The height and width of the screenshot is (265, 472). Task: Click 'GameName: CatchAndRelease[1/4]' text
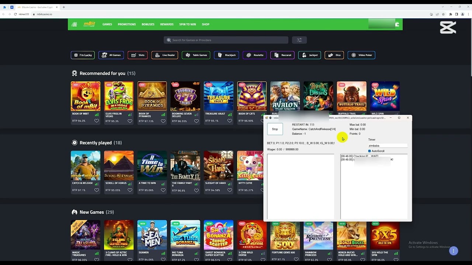[x=314, y=129]
